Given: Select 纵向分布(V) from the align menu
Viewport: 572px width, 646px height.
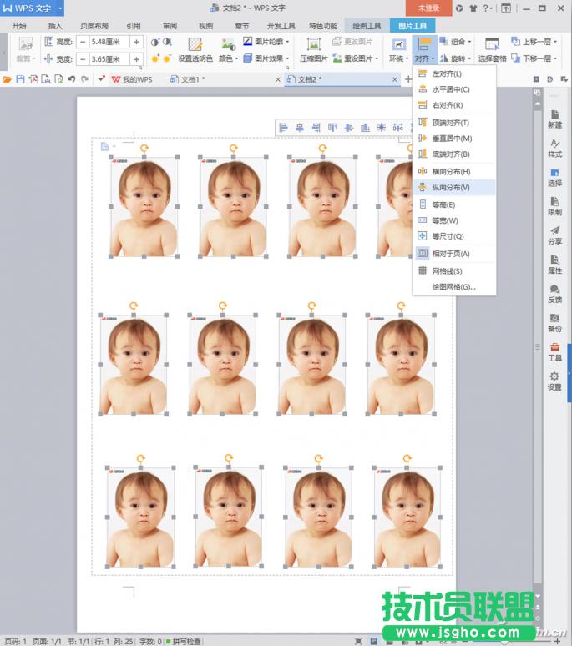Looking at the screenshot, I should 450,188.
